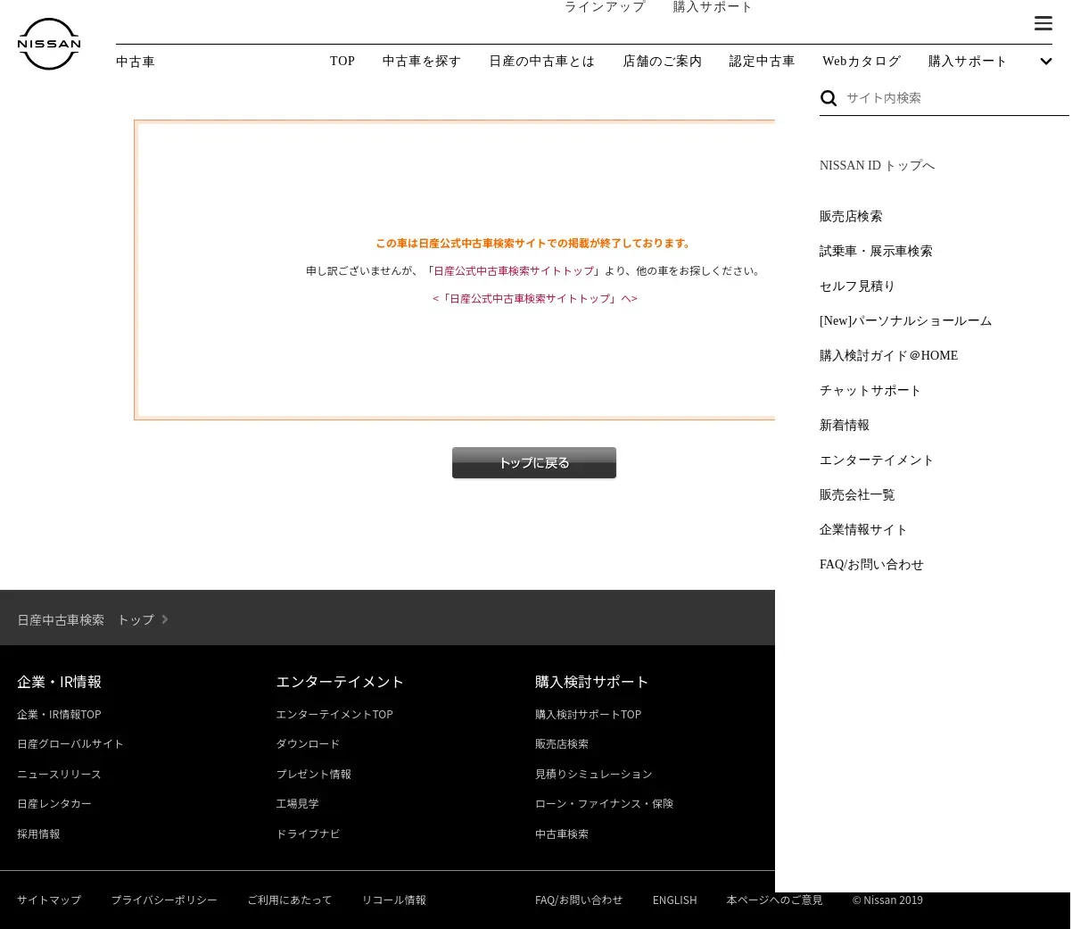Open 販売会社一覧 in the side menu
1072x929 pixels.
857,495
